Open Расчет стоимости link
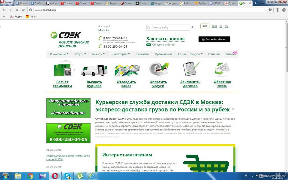This screenshot has height=180, width=288. point(62,84)
